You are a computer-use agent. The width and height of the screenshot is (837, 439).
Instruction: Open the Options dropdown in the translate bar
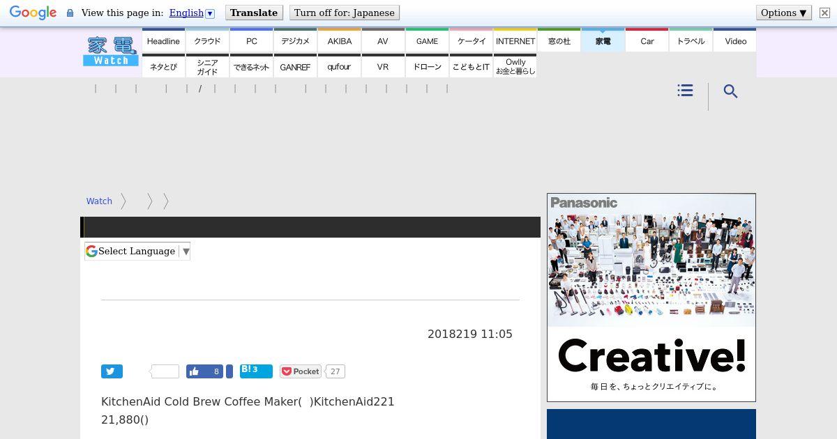point(784,13)
